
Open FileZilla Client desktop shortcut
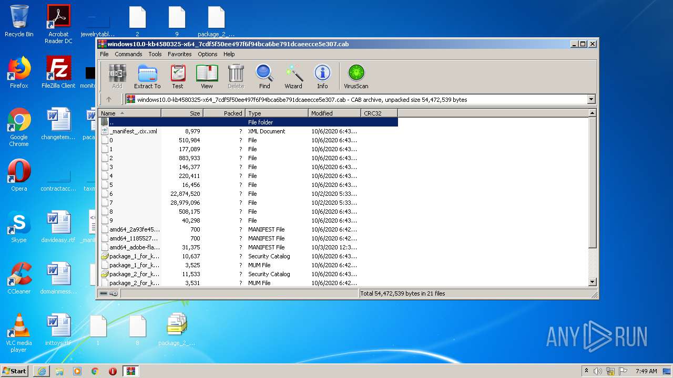(58, 72)
